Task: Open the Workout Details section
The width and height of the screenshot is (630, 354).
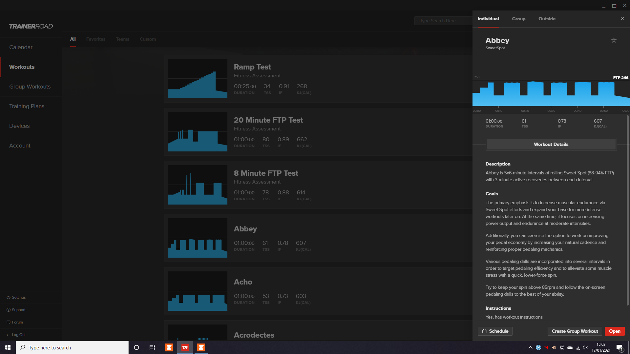Action: click(551, 144)
